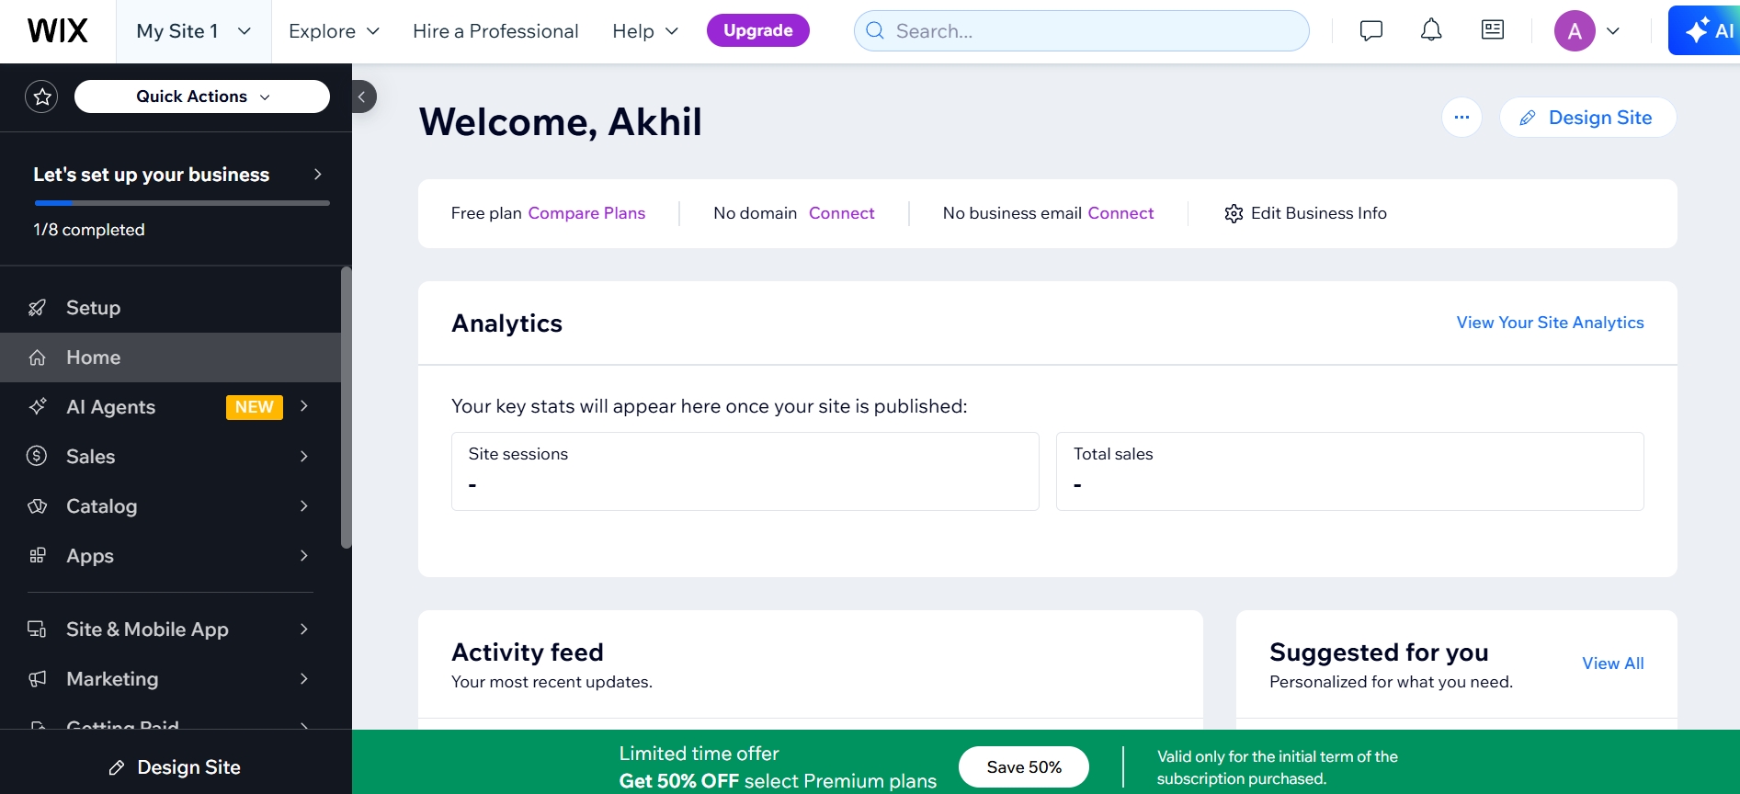Expand the Sales submenu arrow

[304, 456]
